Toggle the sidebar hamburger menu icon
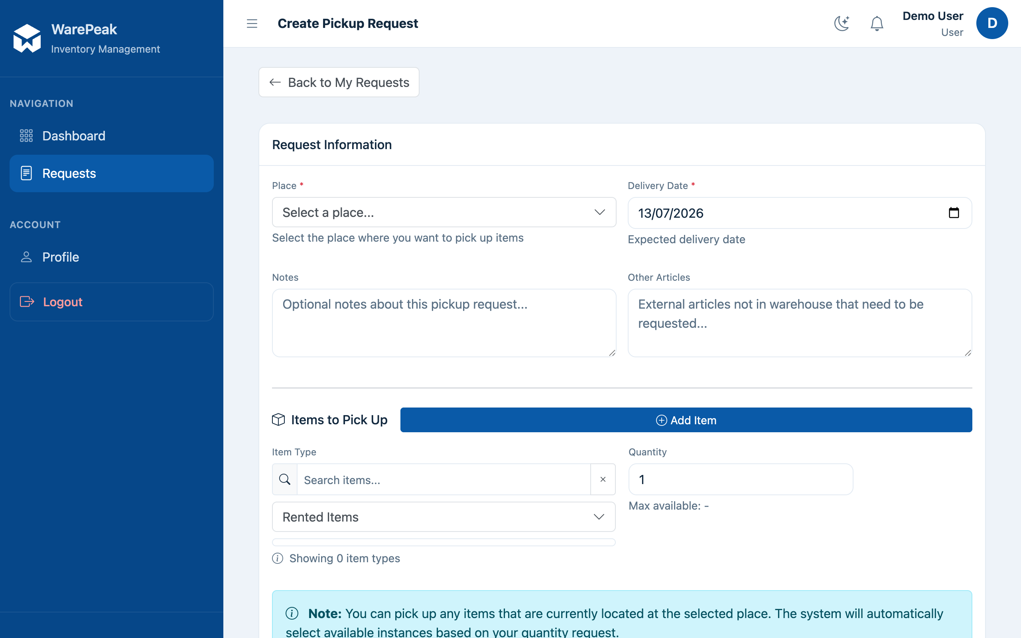1021x638 pixels. [252, 23]
